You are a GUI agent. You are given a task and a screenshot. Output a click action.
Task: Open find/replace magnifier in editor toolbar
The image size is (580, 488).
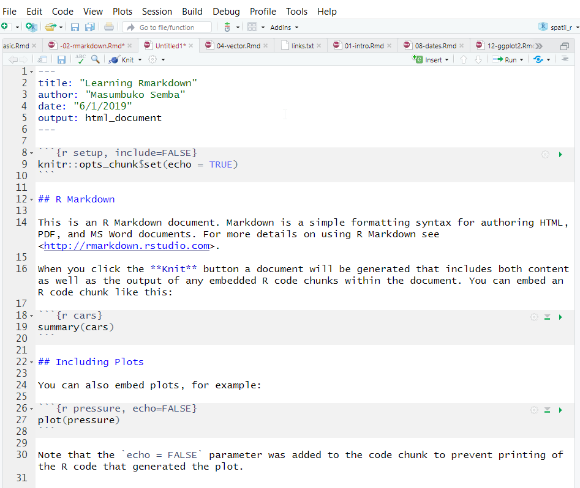click(x=96, y=59)
